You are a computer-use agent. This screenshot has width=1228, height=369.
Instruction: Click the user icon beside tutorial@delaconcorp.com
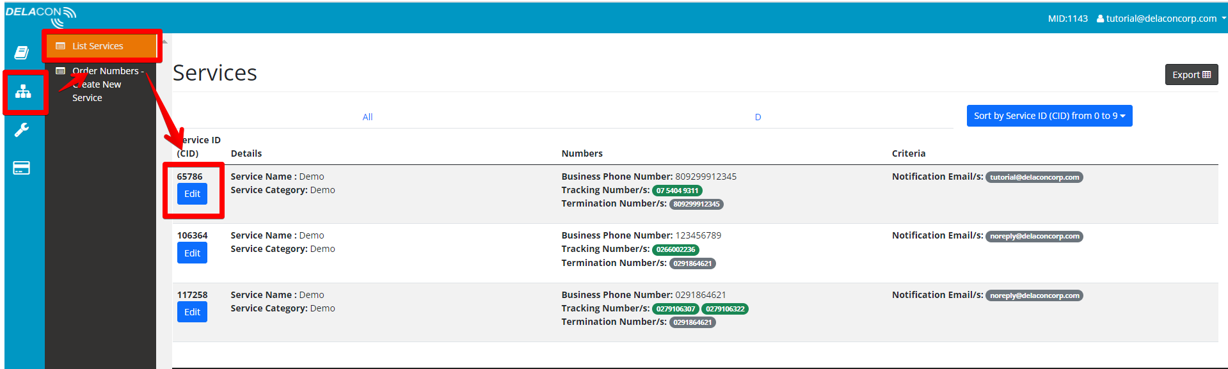[x=1100, y=19]
